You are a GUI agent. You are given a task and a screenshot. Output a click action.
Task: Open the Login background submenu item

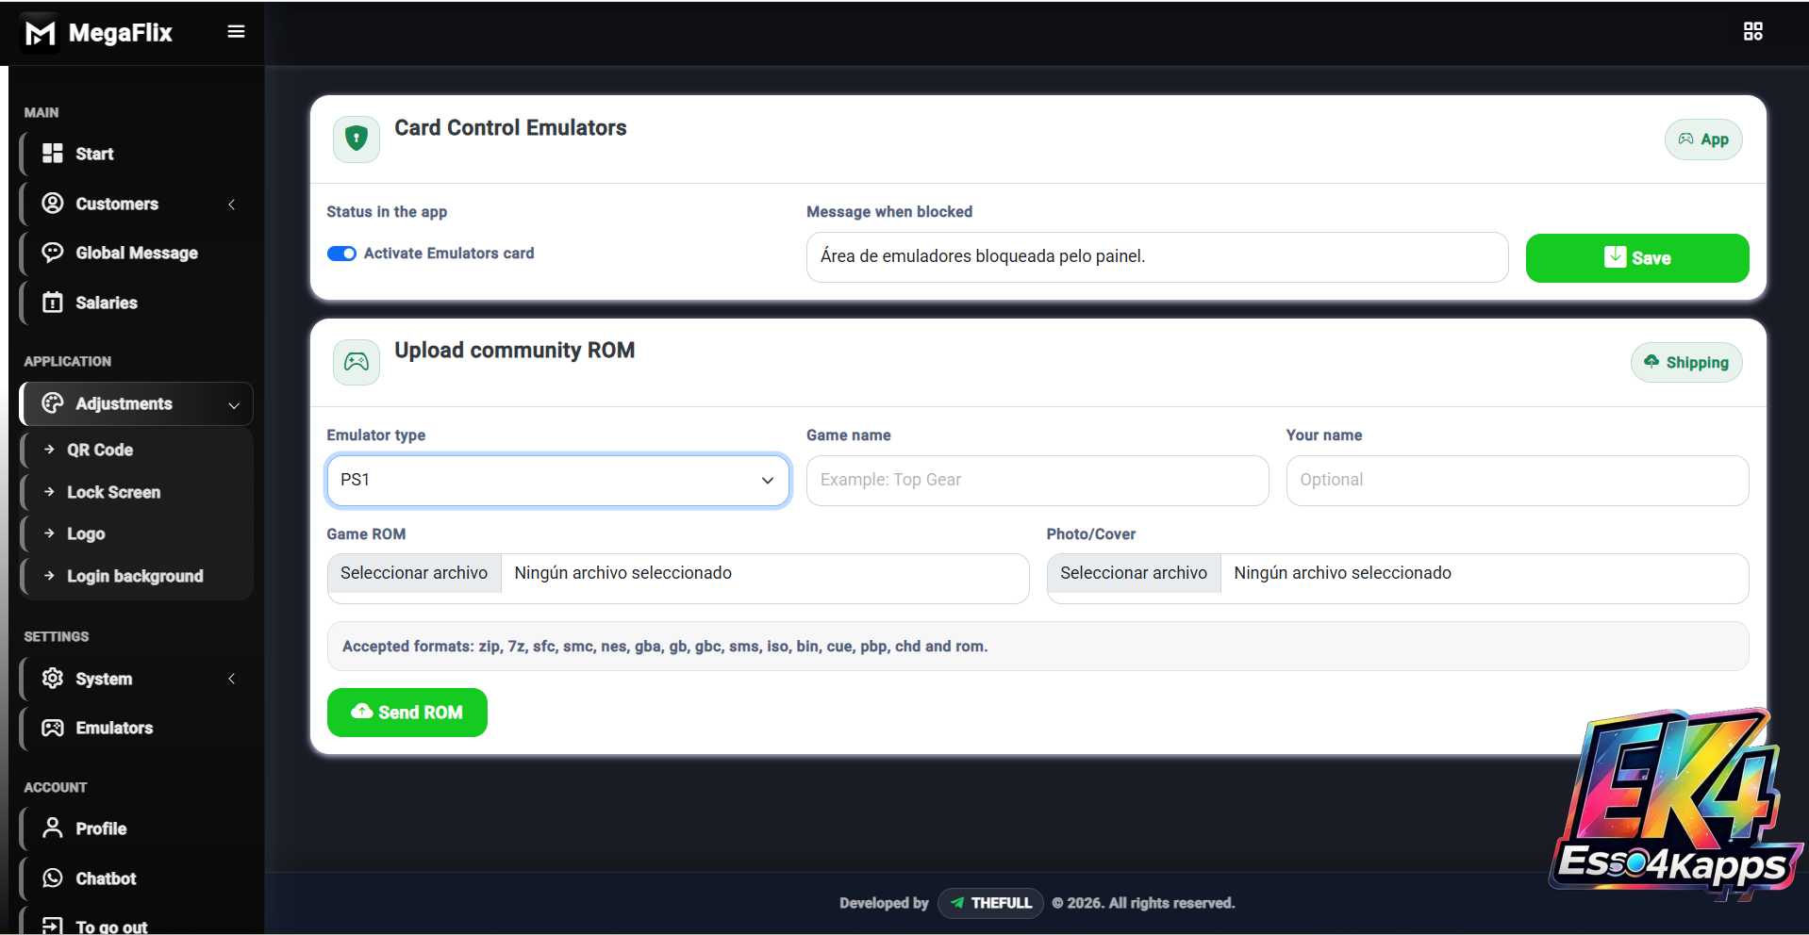tap(137, 576)
